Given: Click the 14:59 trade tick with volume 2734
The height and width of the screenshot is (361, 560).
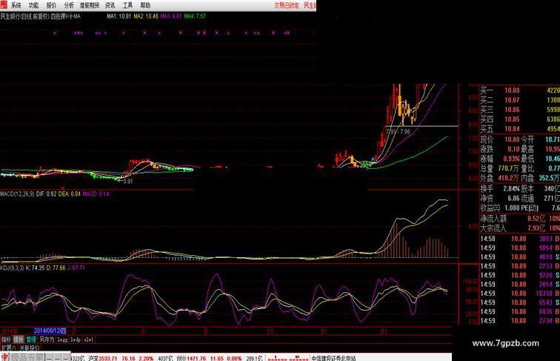Looking at the screenshot, I should point(520,321).
